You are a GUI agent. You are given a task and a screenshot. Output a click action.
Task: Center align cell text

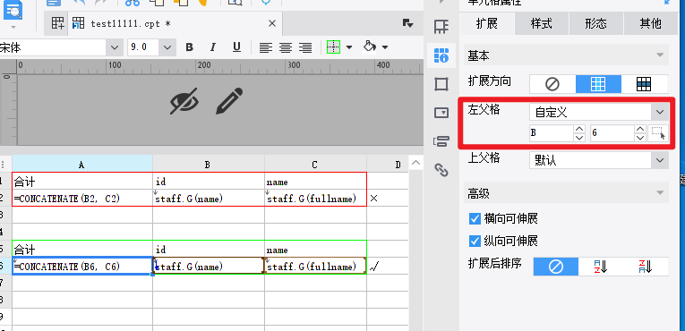coord(286,47)
